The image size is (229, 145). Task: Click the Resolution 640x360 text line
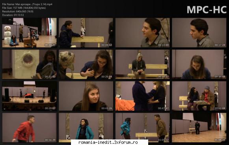coord(18,11)
